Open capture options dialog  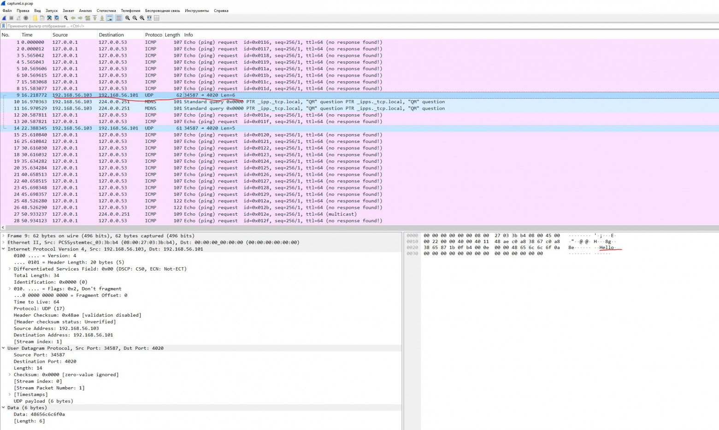(26, 18)
